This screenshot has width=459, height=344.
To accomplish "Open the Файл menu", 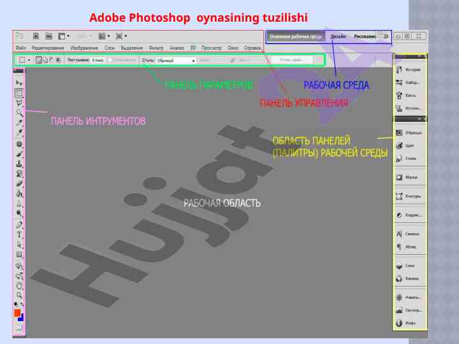I will pyautogui.click(x=20, y=48).
